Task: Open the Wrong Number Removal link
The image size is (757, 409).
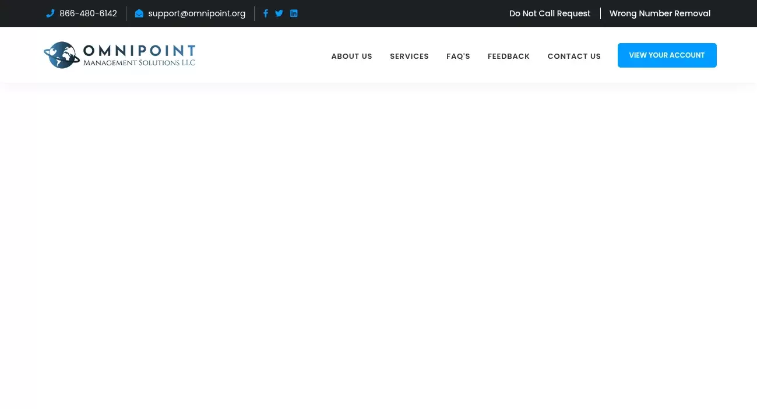Action: 660,13
